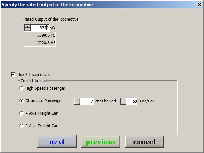Cancel the locomotive output dialog
Viewport: 204px width, 153px height.
(144, 141)
